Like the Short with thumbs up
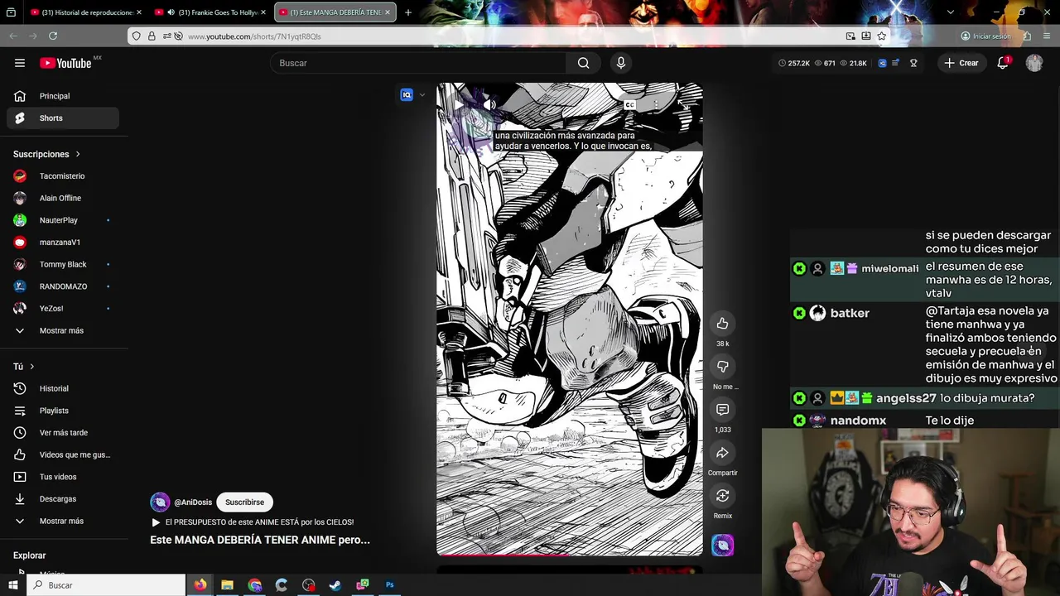 coord(723,324)
